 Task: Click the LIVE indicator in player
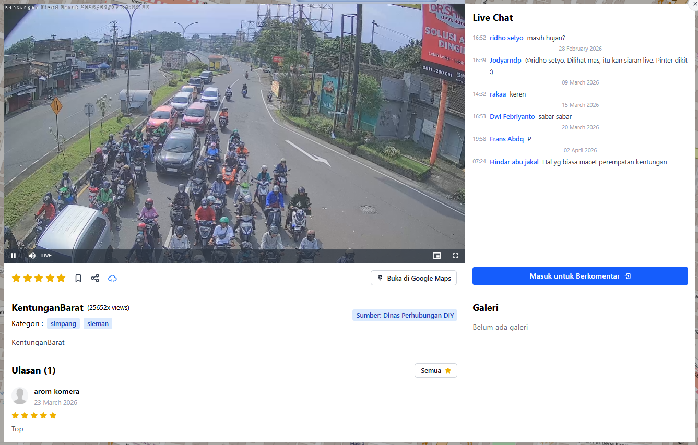click(x=46, y=256)
